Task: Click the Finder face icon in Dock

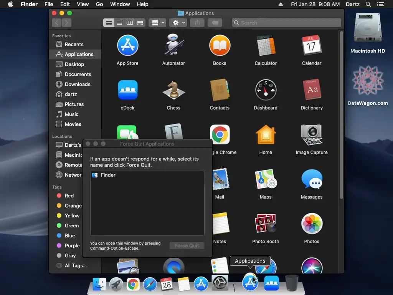Action: tap(99, 284)
